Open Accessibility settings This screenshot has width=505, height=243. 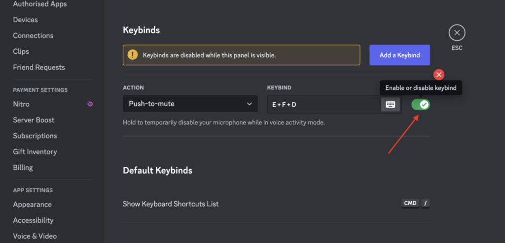click(x=33, y=220)
